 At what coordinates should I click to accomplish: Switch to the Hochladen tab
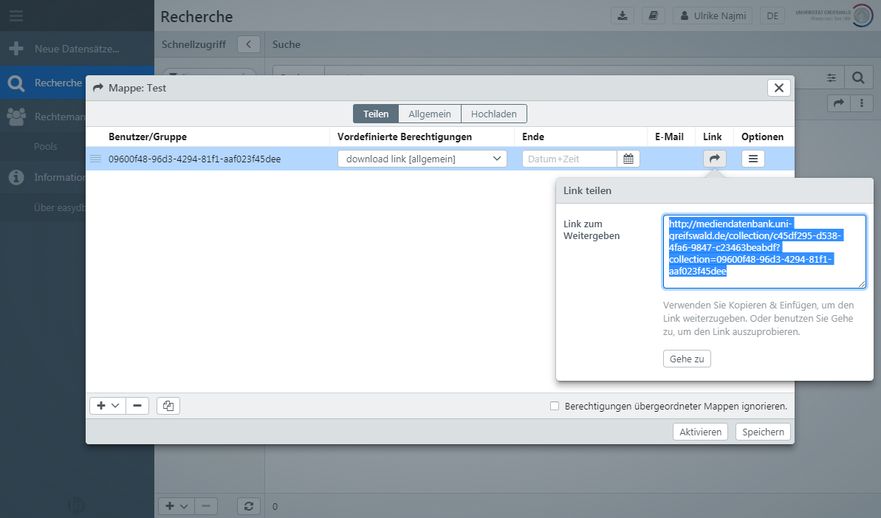pos(494,114)
